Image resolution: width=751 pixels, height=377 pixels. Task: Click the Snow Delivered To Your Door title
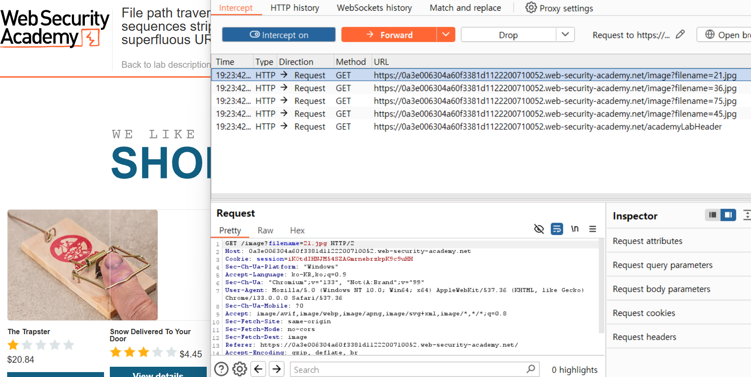pyautogui.click(x=150, y=335)
